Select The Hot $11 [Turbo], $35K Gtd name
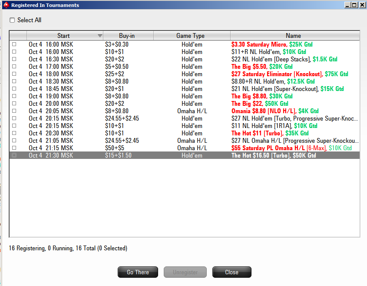367x286 pixels. (x=270, y=133)
